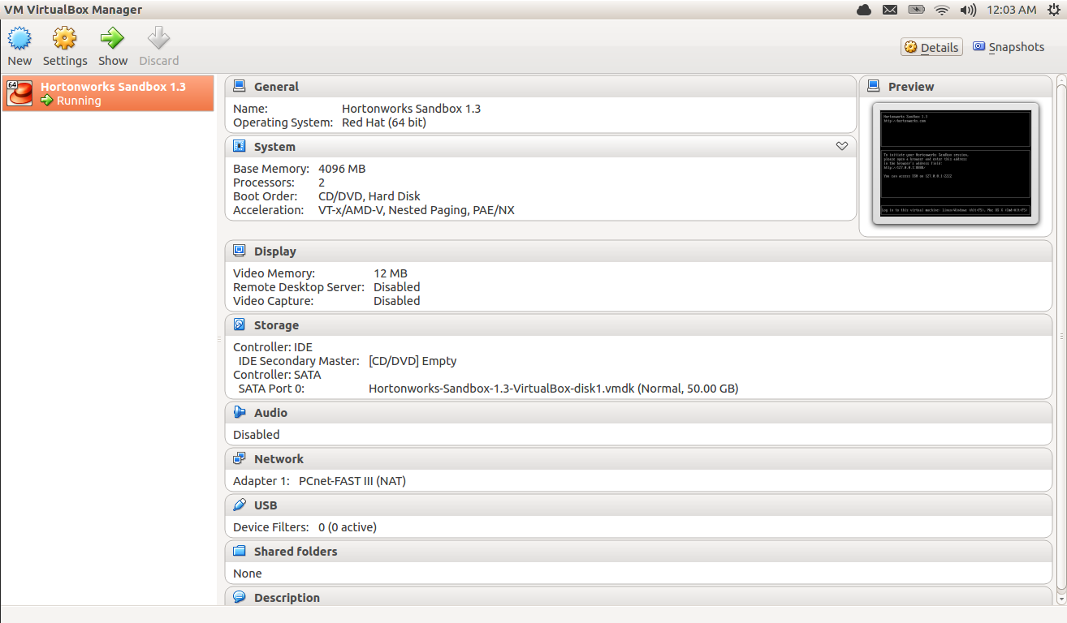The image size is (1067, 623).
Task: Click the 'Controller: IDE' line
Action: point(273,347)
